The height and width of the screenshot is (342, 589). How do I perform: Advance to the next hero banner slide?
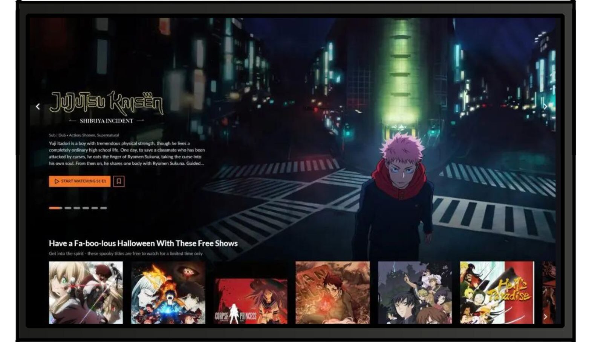click(x=545, y=107)
